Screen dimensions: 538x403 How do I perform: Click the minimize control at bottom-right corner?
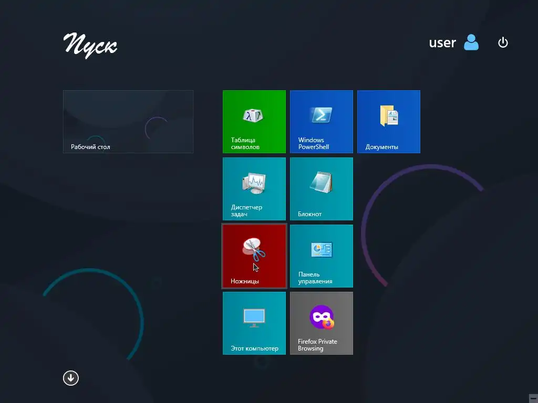(x=533, y=398)
